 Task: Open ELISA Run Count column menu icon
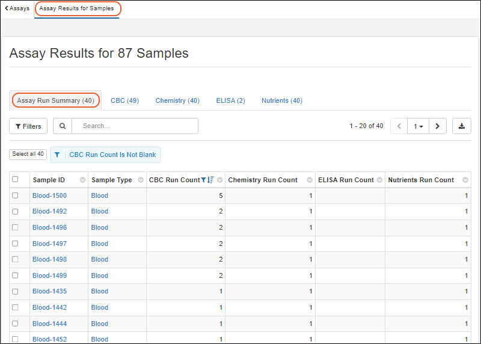point(379,180)
